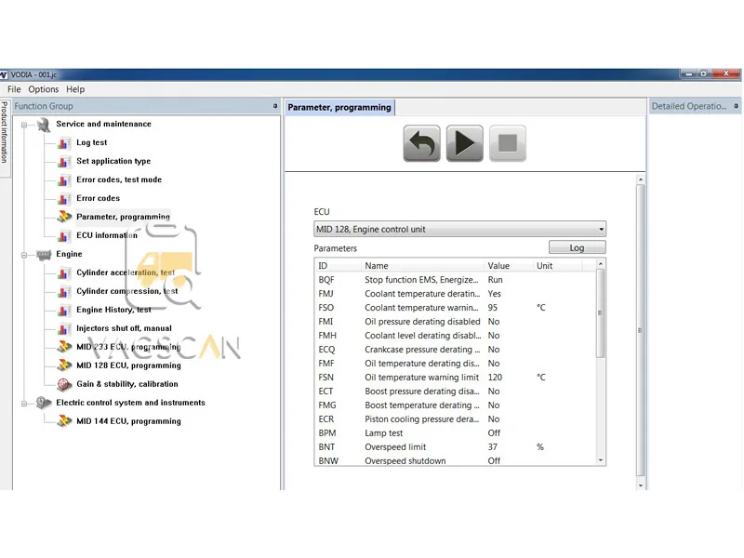
Task: Click the Injectors shut off, manual icon
Action: pyautogui.click(x=63, y=328)
